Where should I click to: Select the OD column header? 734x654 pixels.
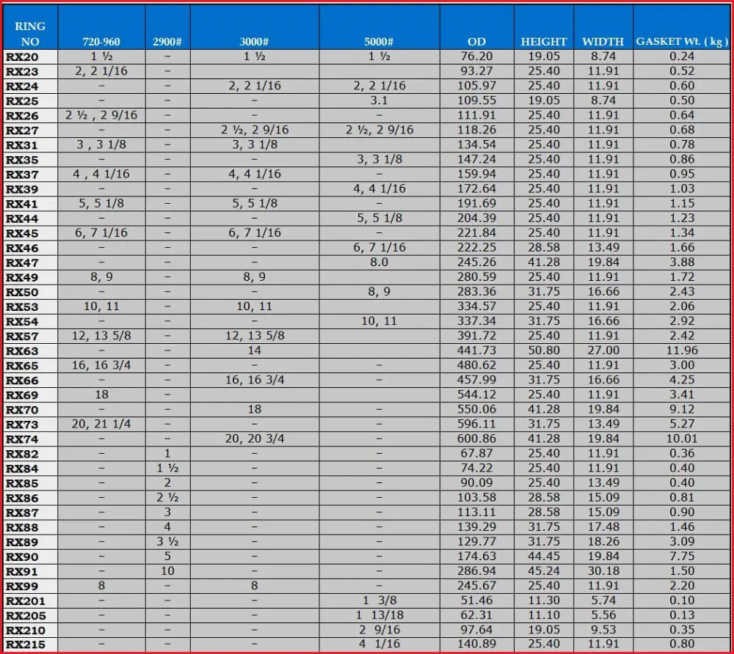tap(476, 42)
